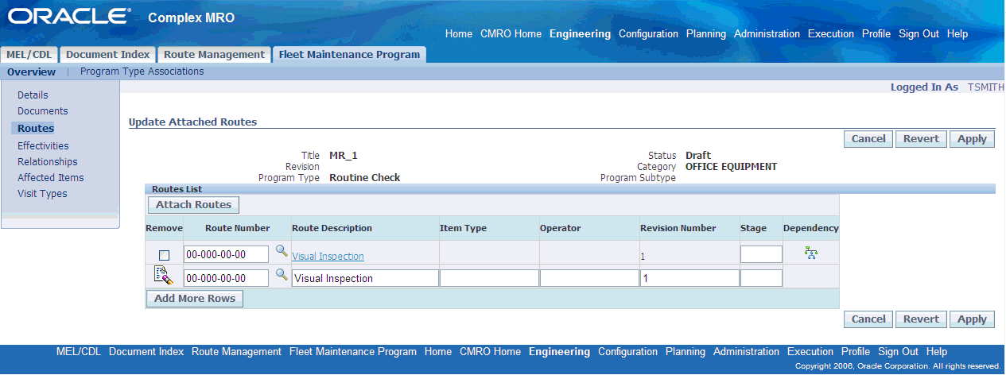Open Documents in the side navigation
This screenshot has width=1006, height=375.
43,111
